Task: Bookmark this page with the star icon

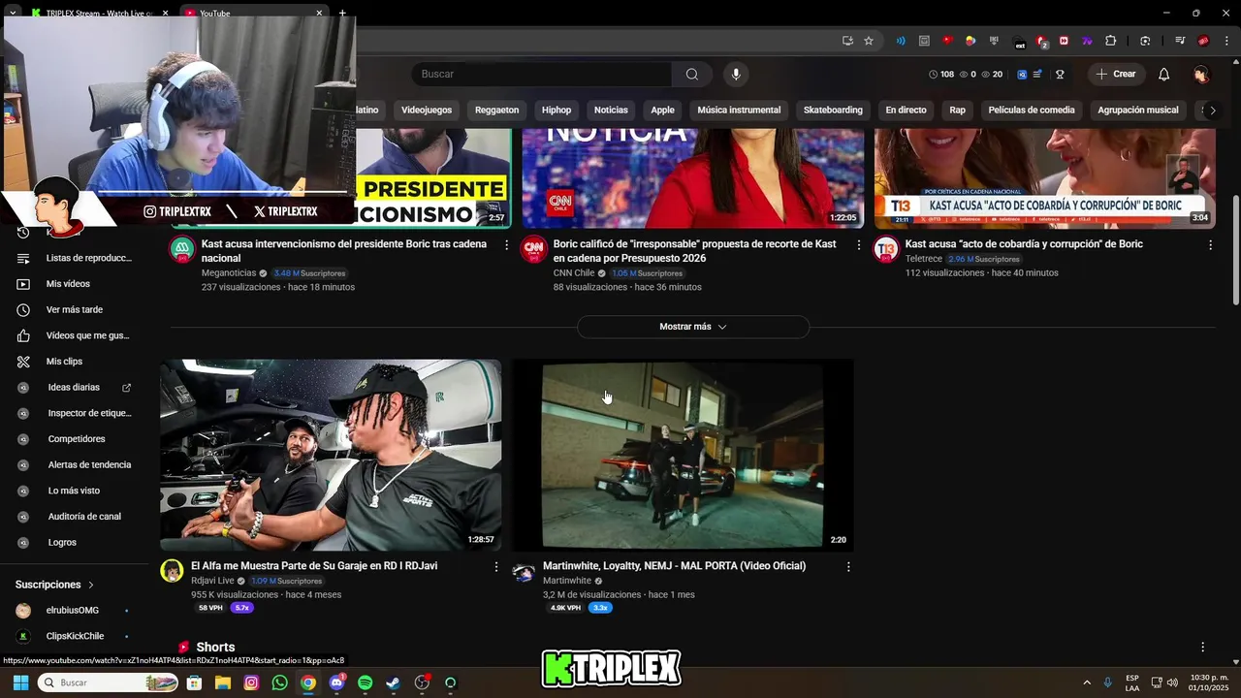Action: (869, 41)
